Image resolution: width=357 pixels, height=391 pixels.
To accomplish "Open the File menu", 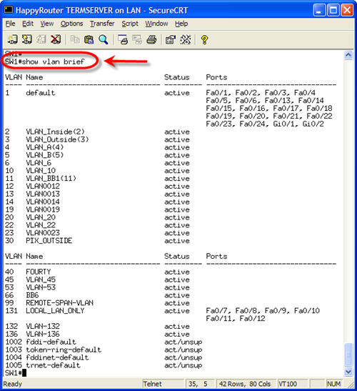I will click(11, 24).
